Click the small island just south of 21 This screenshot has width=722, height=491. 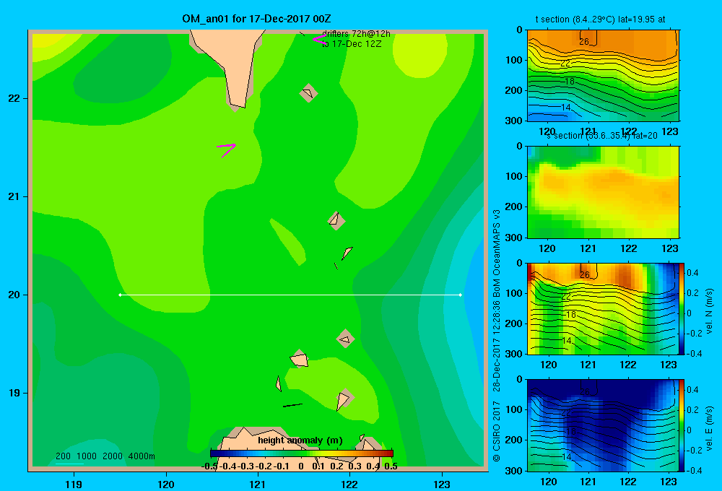tap(336, 221)
